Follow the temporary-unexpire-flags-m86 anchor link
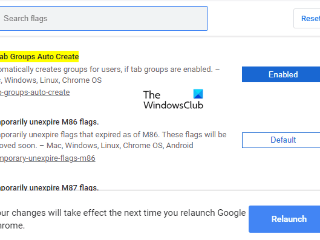The image size is (320, 240). click(47, 158)
